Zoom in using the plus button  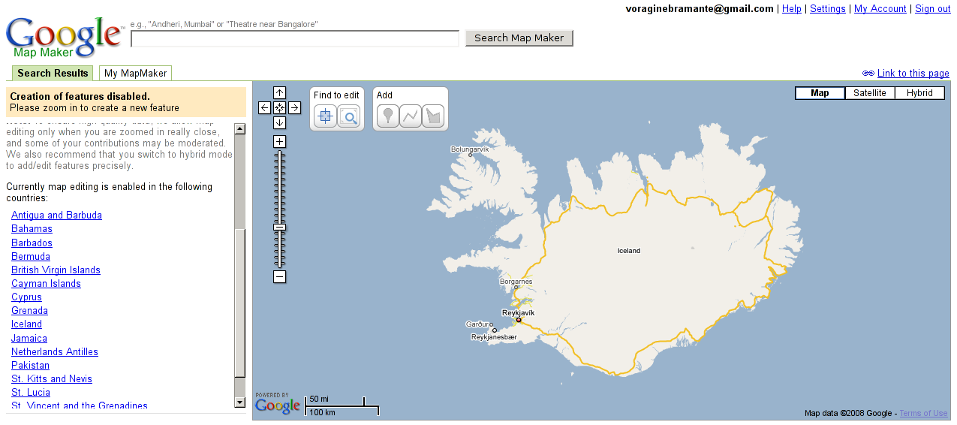point(279,142)
